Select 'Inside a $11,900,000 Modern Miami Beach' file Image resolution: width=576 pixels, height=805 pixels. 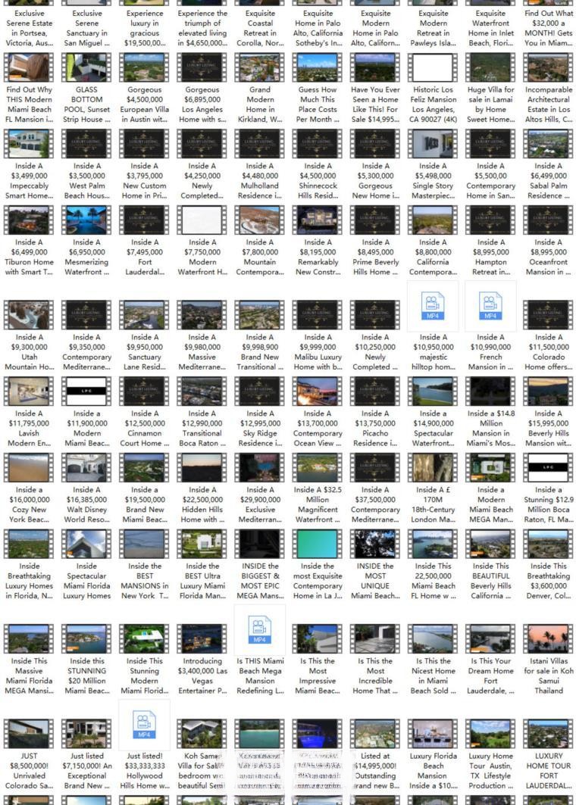tap(86, 392)
